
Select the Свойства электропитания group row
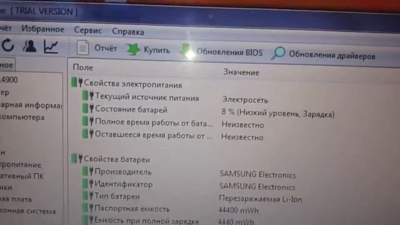133,84
